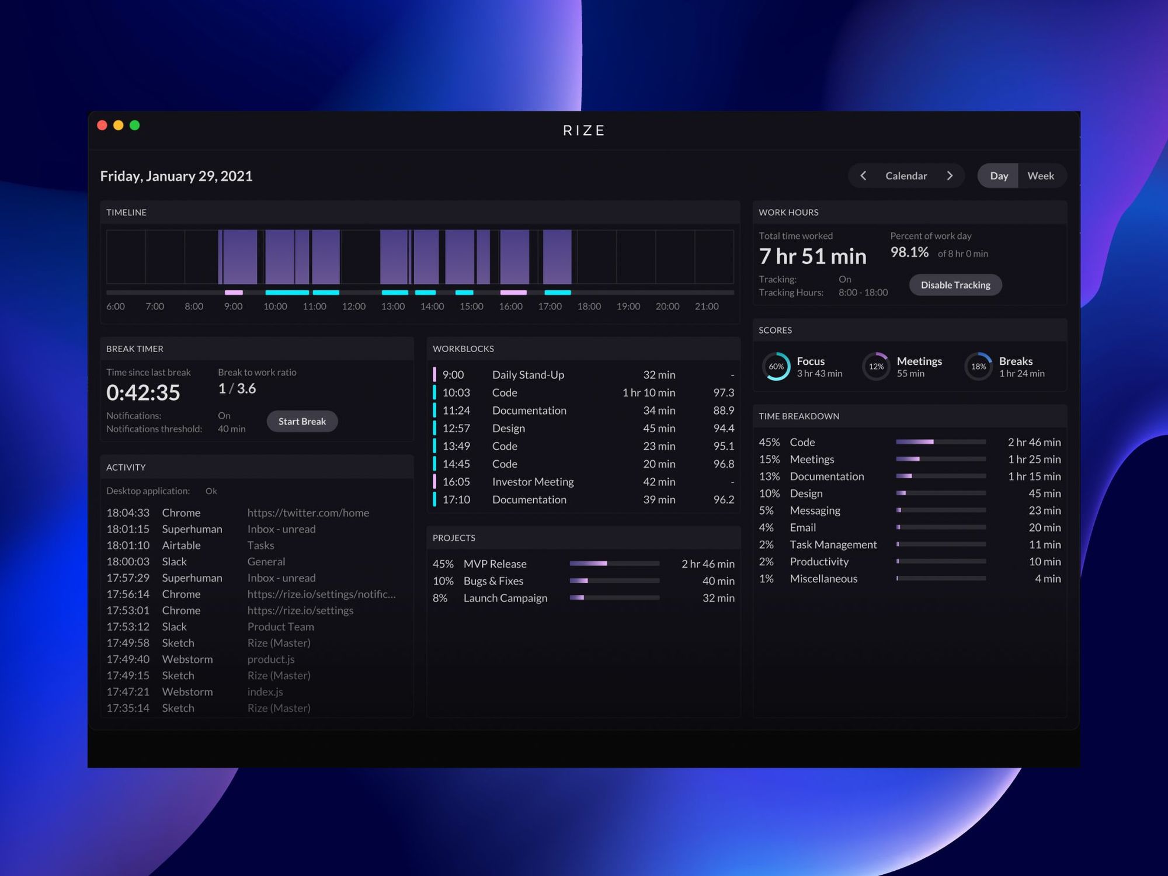Click the MVP Release project progress bar
Image resolution: width=1168 pixels, height=876 pixels.
click(x=614, y=564)
